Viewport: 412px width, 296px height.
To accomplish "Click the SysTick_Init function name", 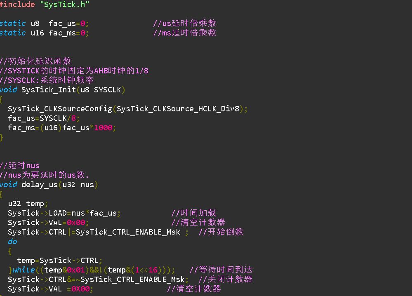I will coord(49,90).
